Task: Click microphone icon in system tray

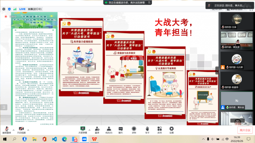Action: [208, 139]
